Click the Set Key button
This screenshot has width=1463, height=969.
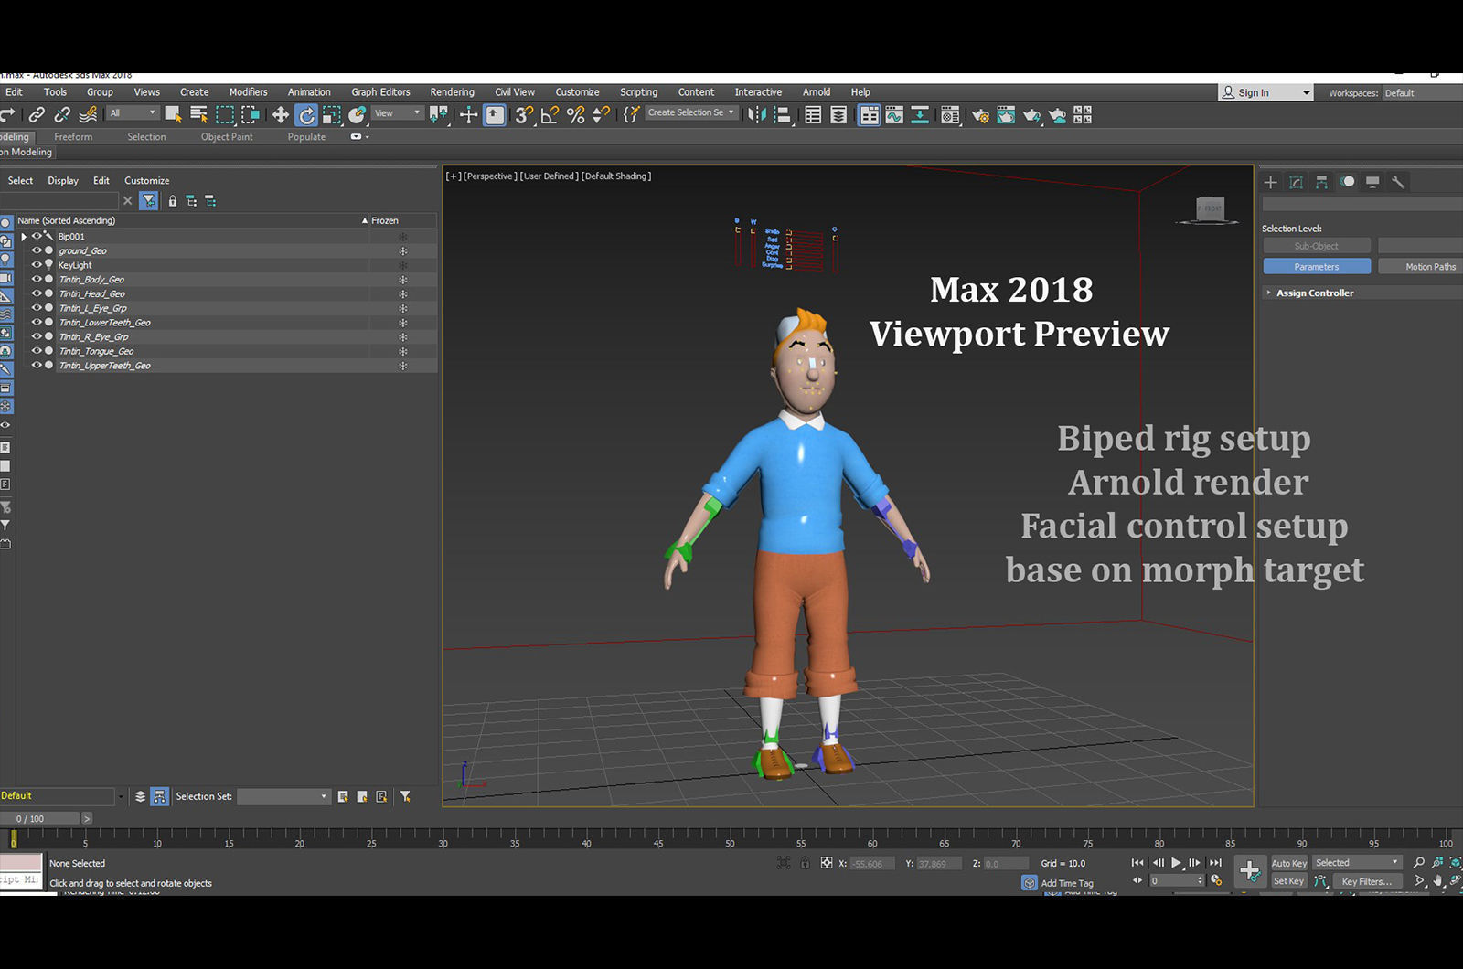1288,881
